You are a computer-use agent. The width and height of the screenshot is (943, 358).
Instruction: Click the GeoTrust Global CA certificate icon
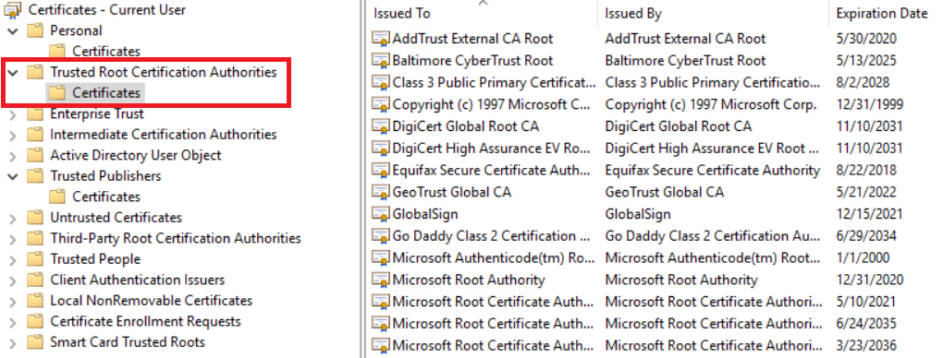(381, 192)
